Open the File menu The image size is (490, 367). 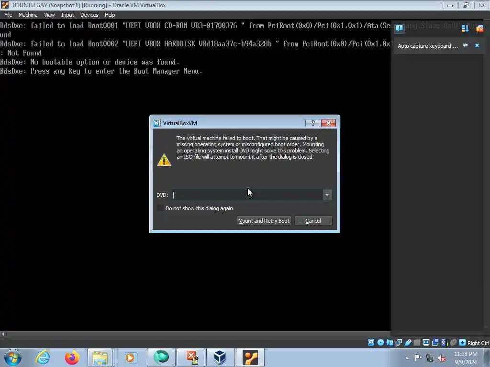[x=8, y=15]
